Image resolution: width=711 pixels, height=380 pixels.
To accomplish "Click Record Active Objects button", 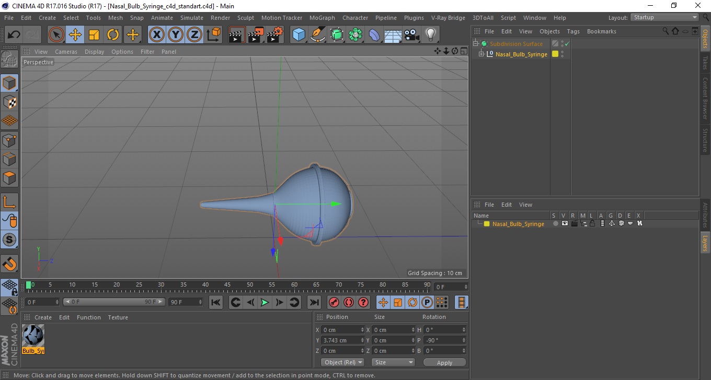I will tap(334, 302).
